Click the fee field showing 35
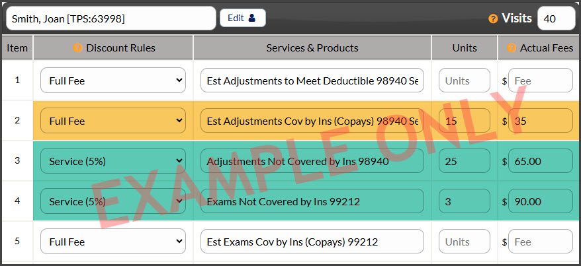 coord(541,120)
